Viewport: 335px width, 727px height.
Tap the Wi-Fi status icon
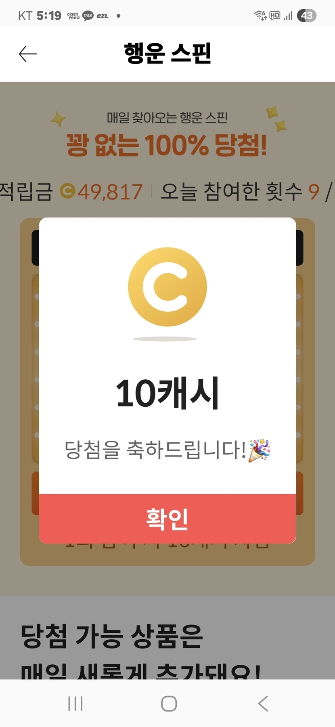[260, 16]
